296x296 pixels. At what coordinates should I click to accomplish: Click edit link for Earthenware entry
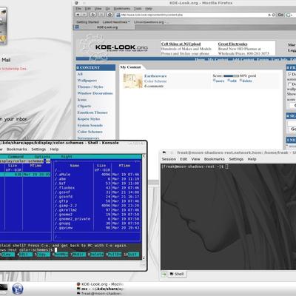tap(232, 81)
